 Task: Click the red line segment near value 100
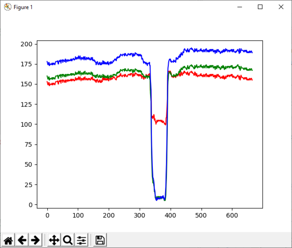pos(160,121)
